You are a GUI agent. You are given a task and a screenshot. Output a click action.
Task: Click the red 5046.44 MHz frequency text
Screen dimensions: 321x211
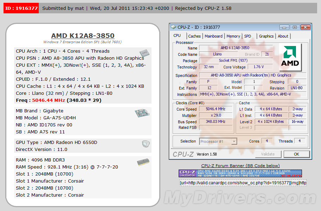click(x=49, y=100)
